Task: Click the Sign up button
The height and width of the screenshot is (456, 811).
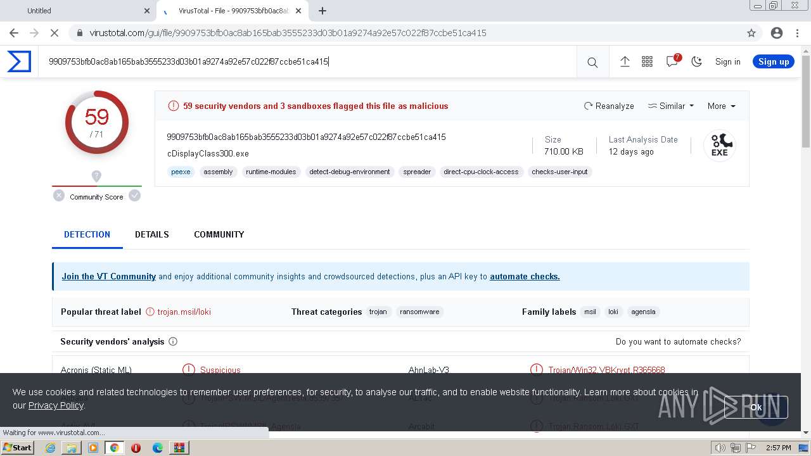Action: (x=774, y=61)
